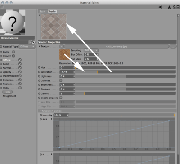Image resolution: width=180 pixels, height=164 pixels.
Task: Check Enable Clipping option
Action: (61, 98)
